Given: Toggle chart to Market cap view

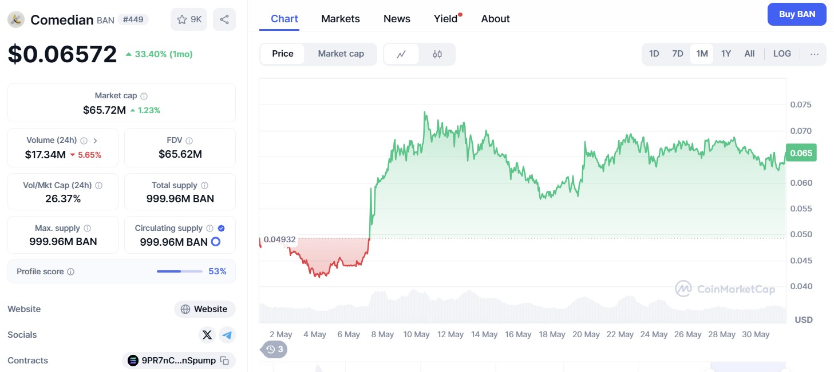Looking at the screenshot, I should tap(341, 54).
